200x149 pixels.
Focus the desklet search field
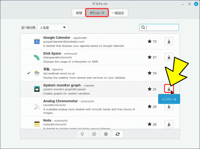(x=159, y=27)
